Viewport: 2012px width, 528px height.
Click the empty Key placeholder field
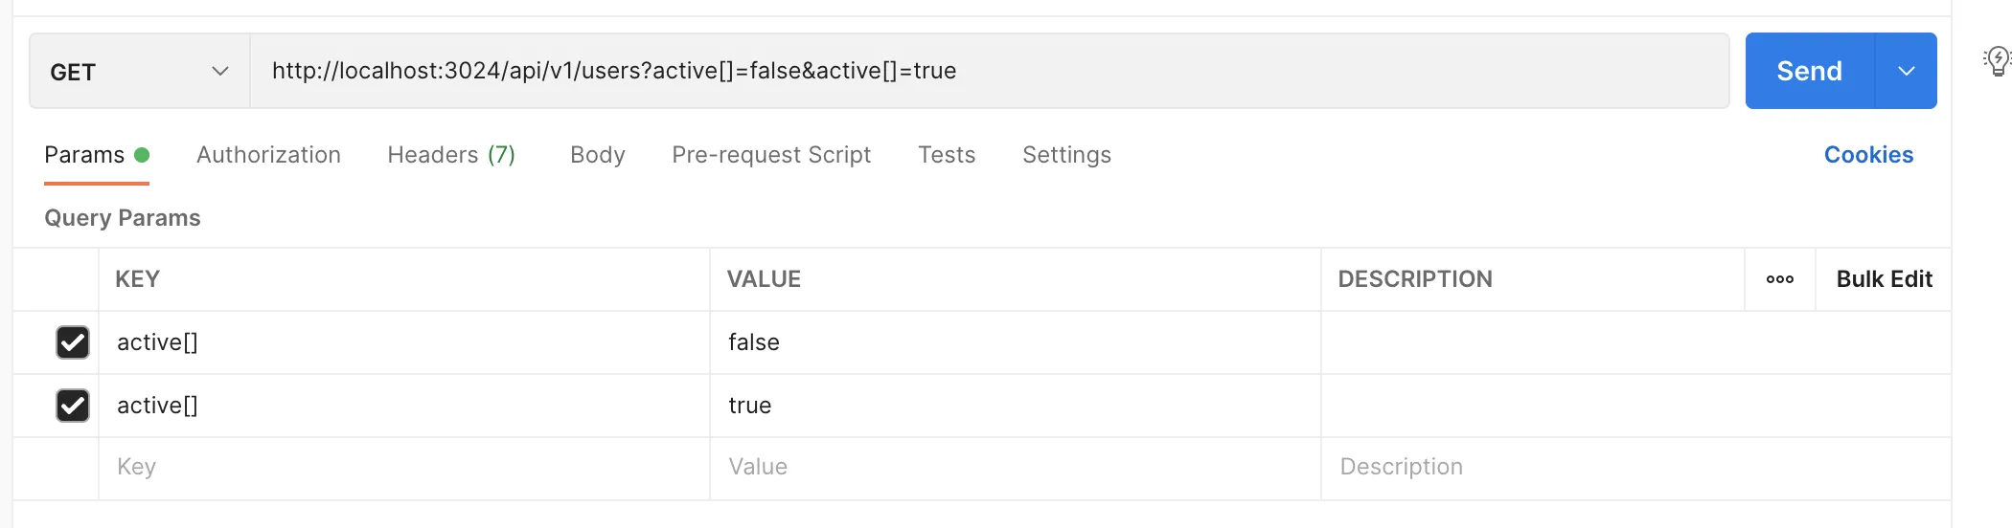click(x=402, y=467)
